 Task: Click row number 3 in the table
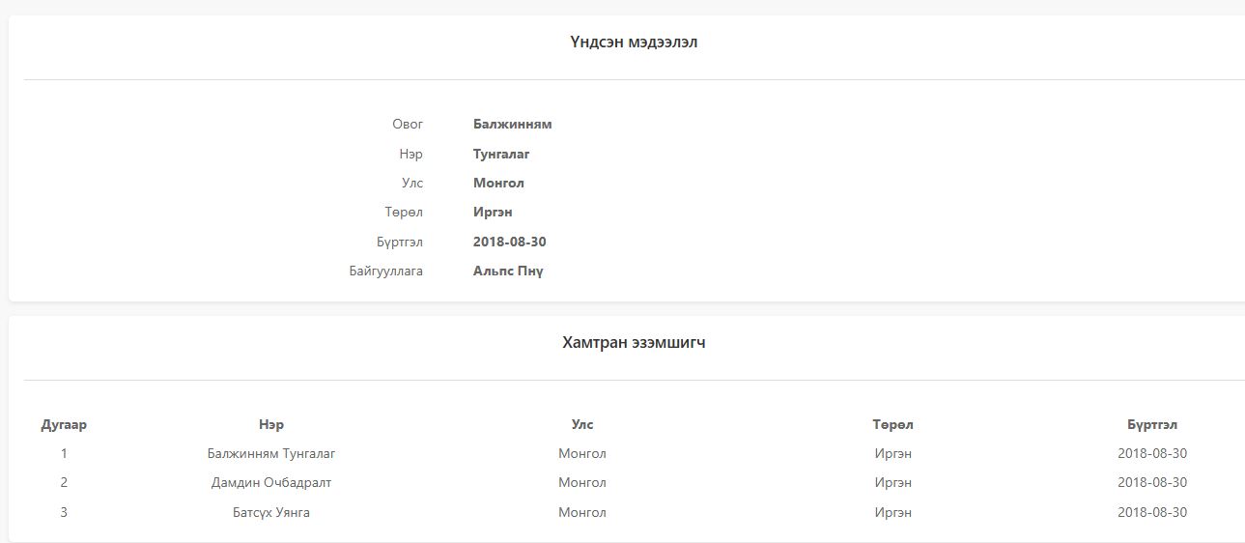point(64,512)
